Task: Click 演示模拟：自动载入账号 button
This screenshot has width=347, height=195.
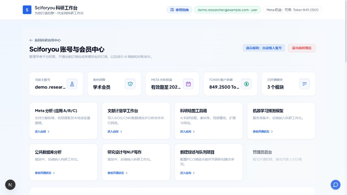Action: coord(264,48)
